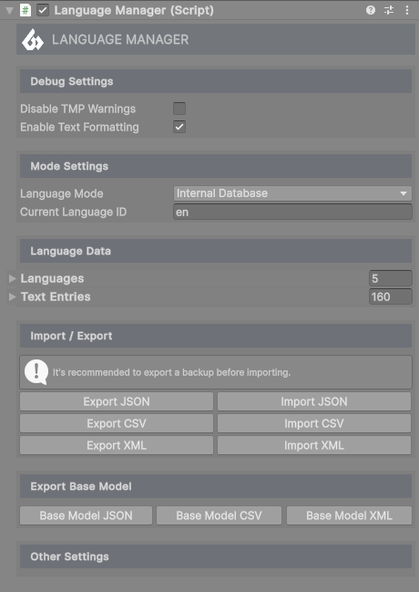Image resolution: width=419 pixels, height=592 pixels.
Task: Click the Mode Settings section header
Action: pyautogui.click(x=216, y=166)
